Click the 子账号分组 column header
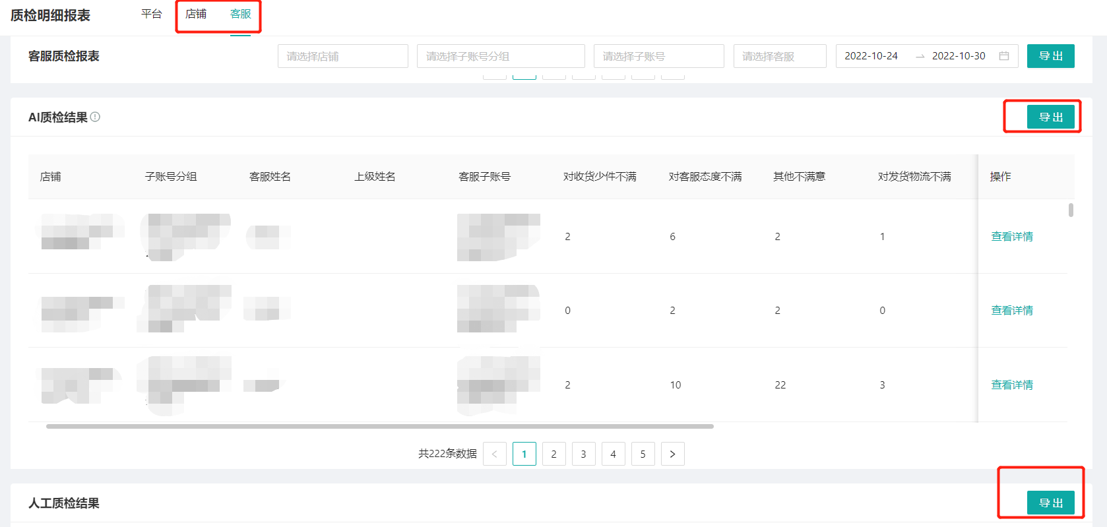This screenshot has width=1107, height=527. [x=171, y=177]
